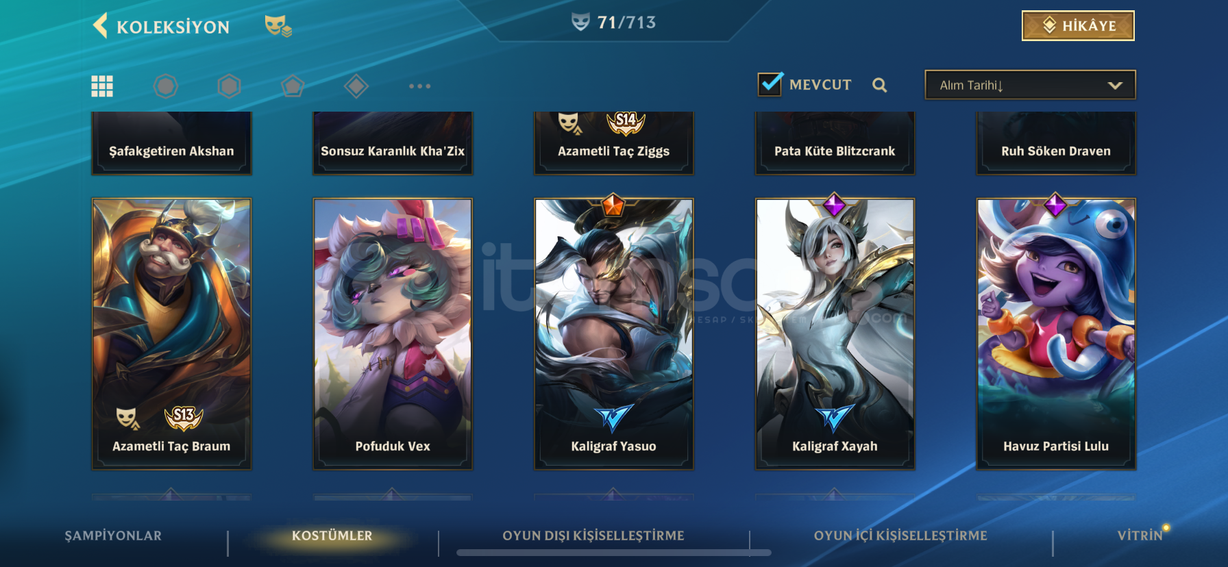Select the pentagon rarity filter icon
The height and width of the screenshot is (567, 1228).
point(293,86)
